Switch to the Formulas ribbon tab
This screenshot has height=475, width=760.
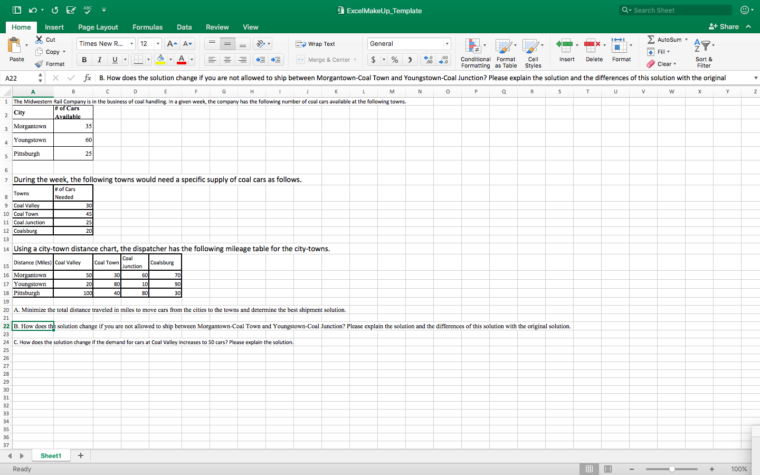click(x=147, y=27)
